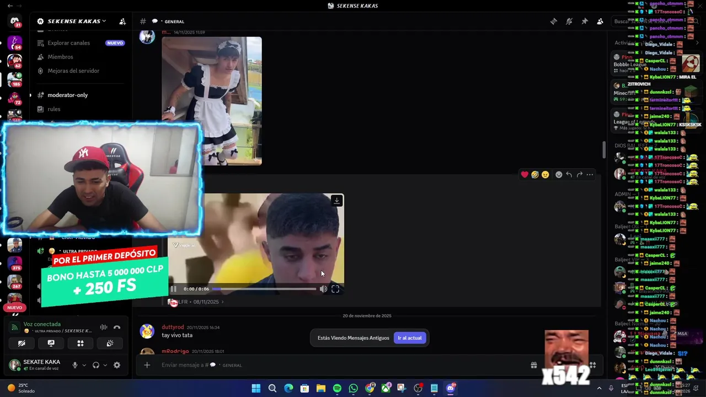706x397 pixels.
Task: Open the maid costume image attachment
Action: [x=212, y=101]
